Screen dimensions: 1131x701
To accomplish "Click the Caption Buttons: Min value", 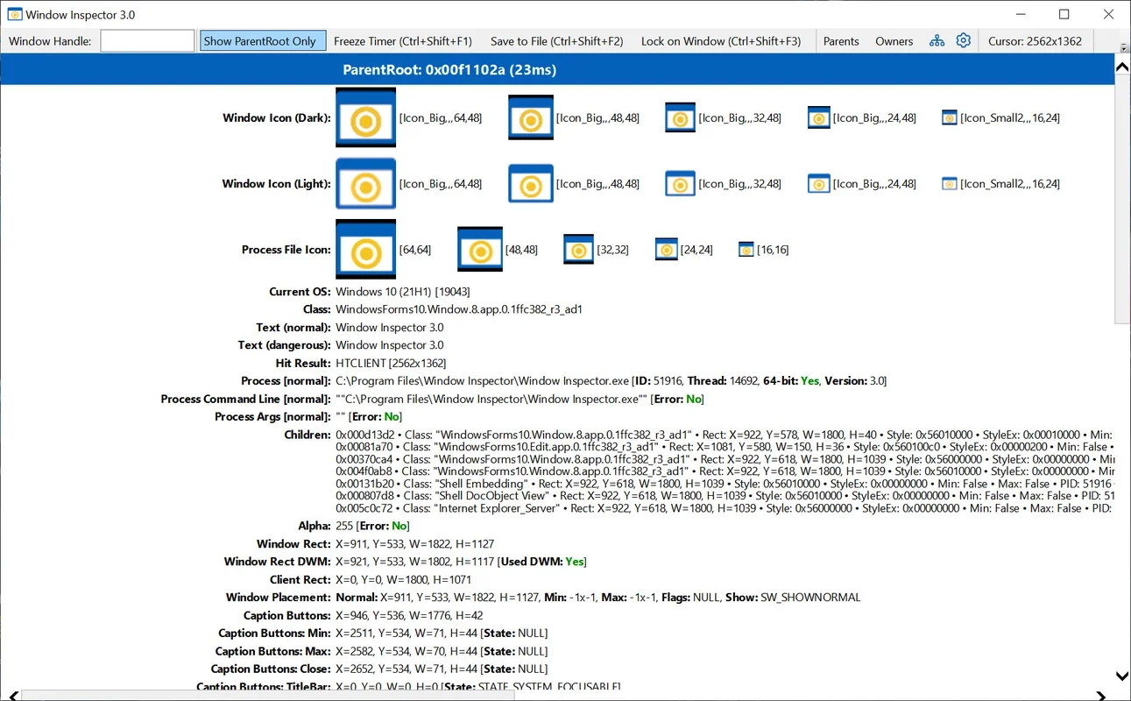I will (x=442, y=634).
